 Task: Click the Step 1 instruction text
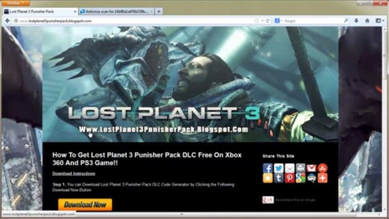pyautogui.click(x=143, y=187)
